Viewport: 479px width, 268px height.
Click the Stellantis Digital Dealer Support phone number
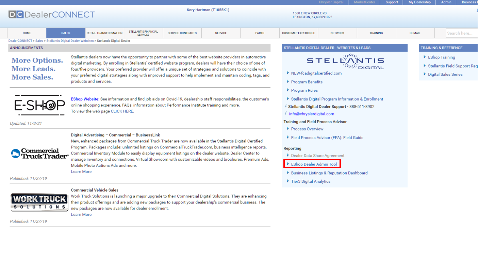pyautogui.click(x=362, y=106)
